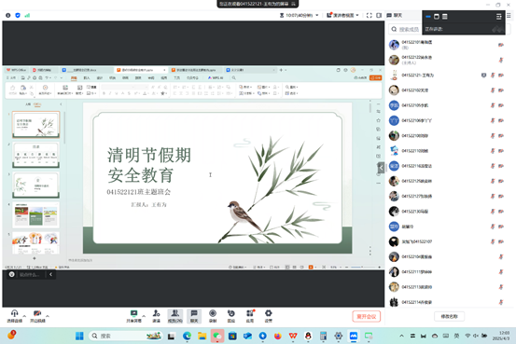Open the chat tab in the side panel
The image size is (516, 344).
[x=395, y=15]
